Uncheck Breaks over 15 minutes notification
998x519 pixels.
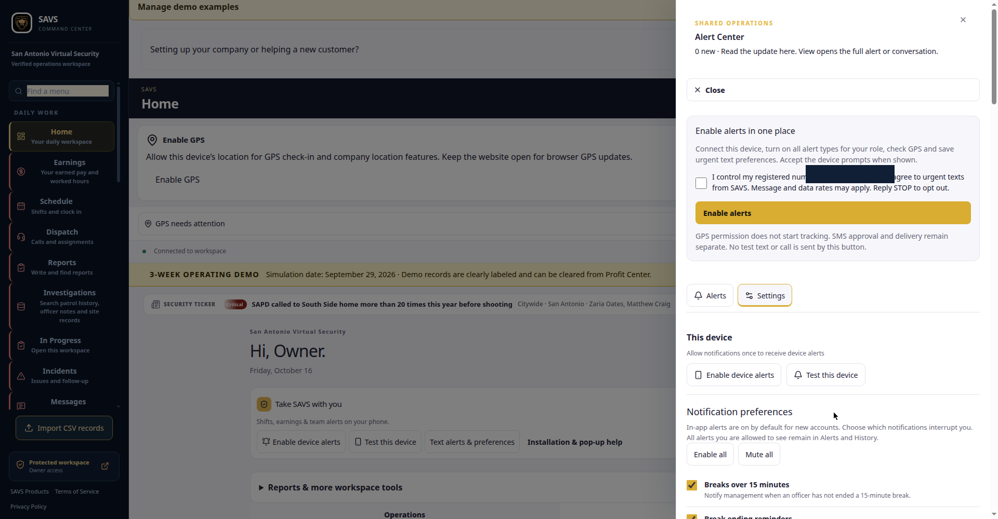tap(692, 485)
